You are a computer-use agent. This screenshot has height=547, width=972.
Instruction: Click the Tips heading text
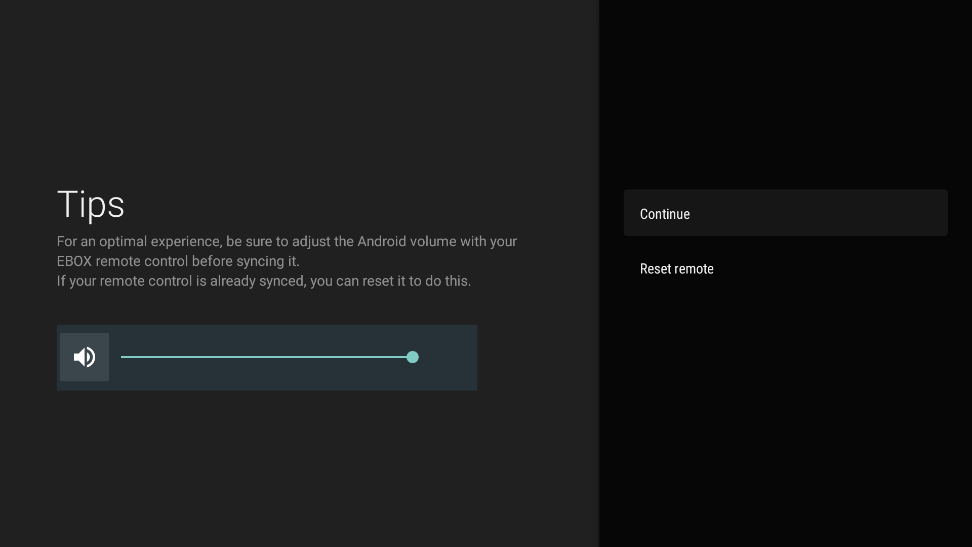click(91, 205)
